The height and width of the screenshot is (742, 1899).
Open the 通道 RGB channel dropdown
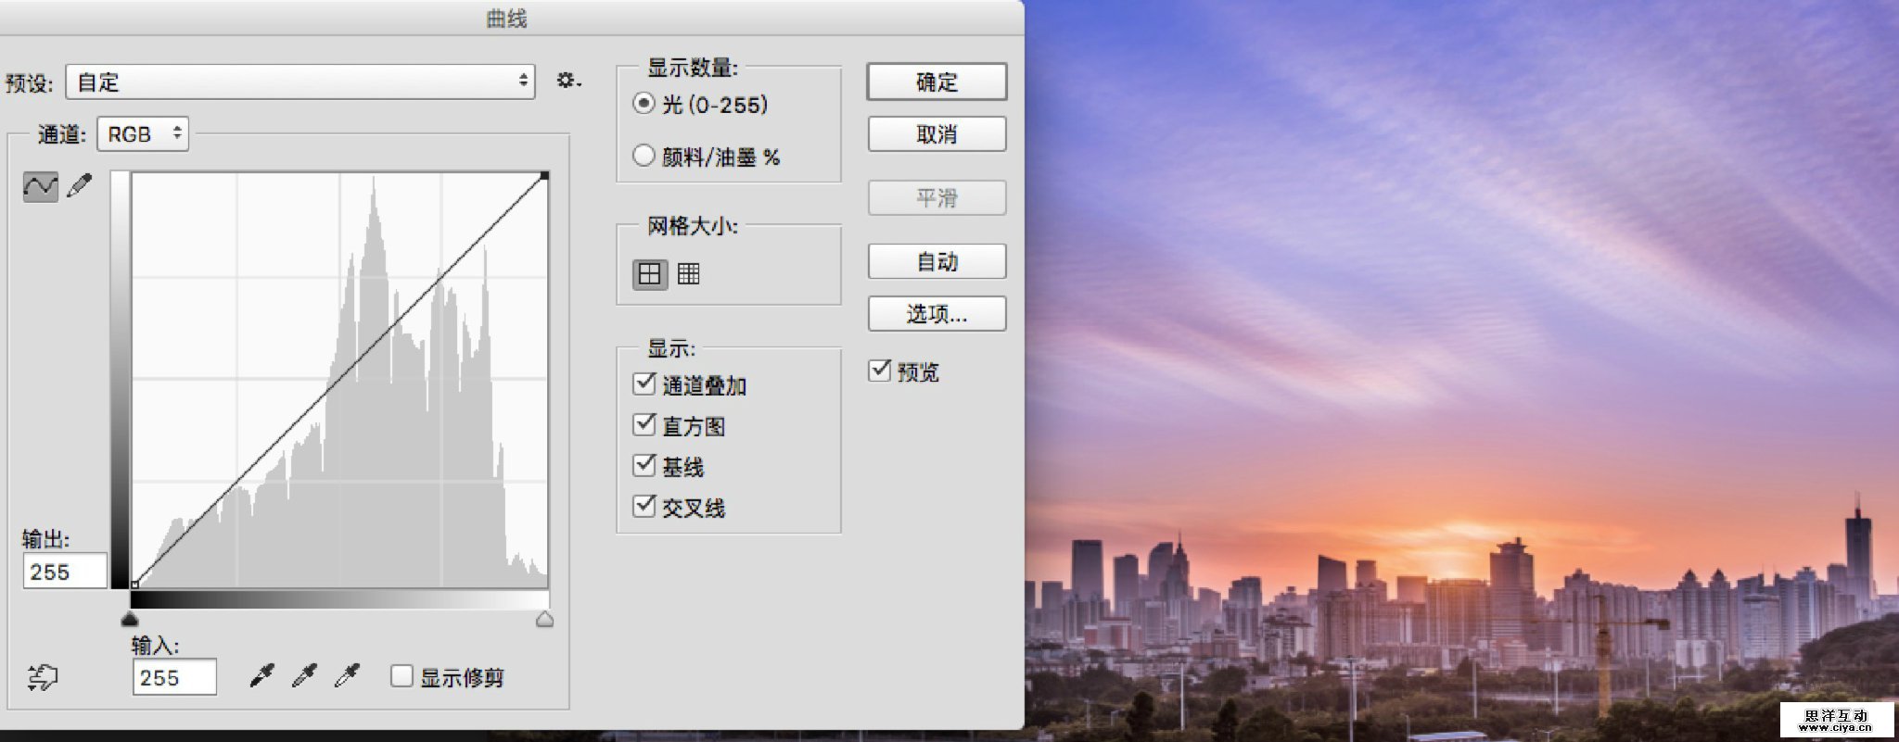[x=143, y=134]
